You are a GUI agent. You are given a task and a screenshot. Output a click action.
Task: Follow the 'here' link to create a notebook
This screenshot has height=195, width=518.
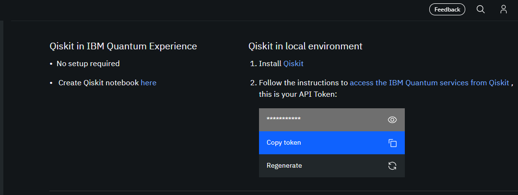(149, 82)
